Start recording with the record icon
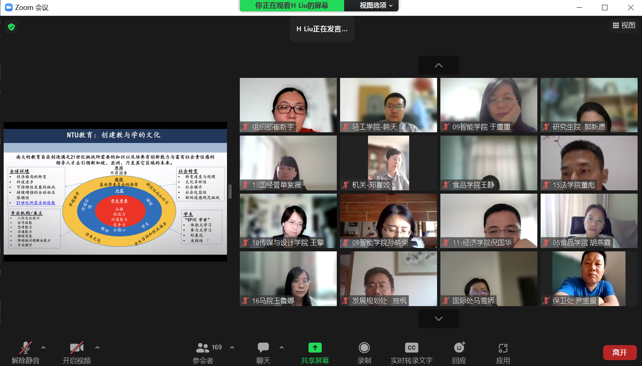642x366 pixels. click(364, 348)
